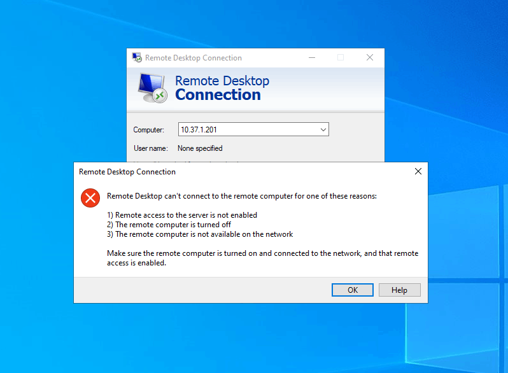Click OK in the error dialog
Viewport: 508px width, 373px height.
pyautogui.click(x=353, y=290)
